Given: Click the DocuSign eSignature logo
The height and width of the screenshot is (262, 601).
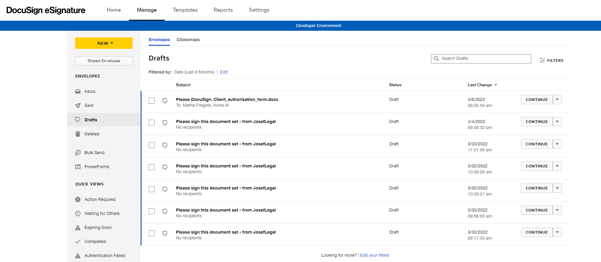Looking at the screenshot, I should point(46,10).
